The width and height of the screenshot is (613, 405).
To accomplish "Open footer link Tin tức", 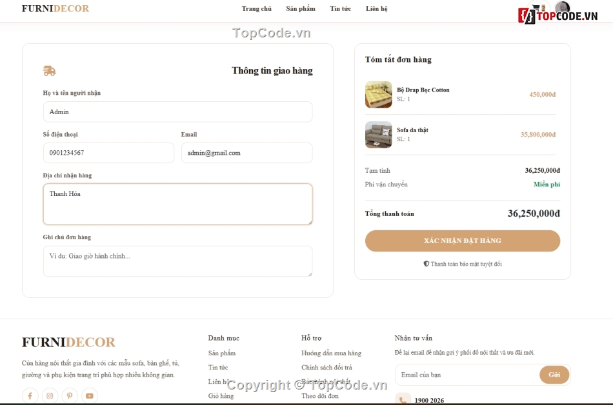I will (x=218, y=367).
